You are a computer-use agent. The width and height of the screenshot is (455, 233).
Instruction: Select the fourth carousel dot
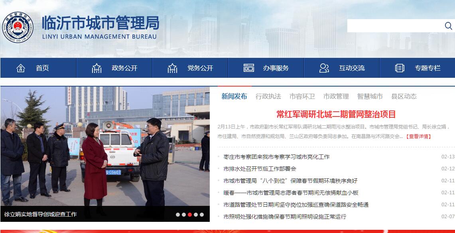pos(195,215)
